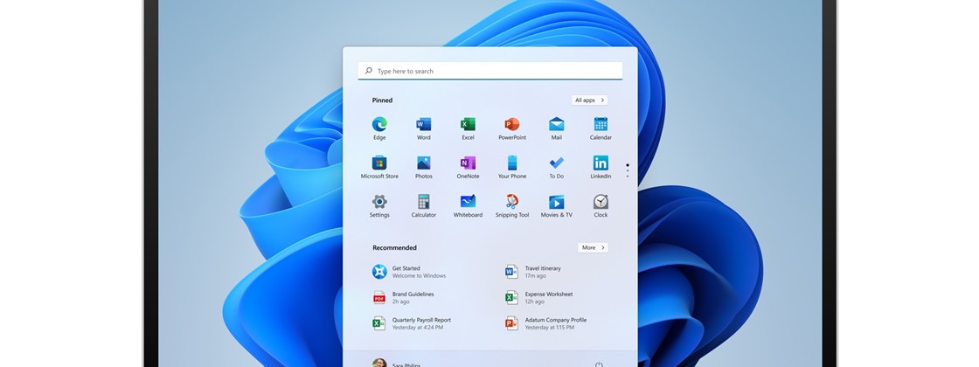The height and width of the screenshot is (367, 979).
Task: Click in the Type here to search box
Action: click(490, 71)
